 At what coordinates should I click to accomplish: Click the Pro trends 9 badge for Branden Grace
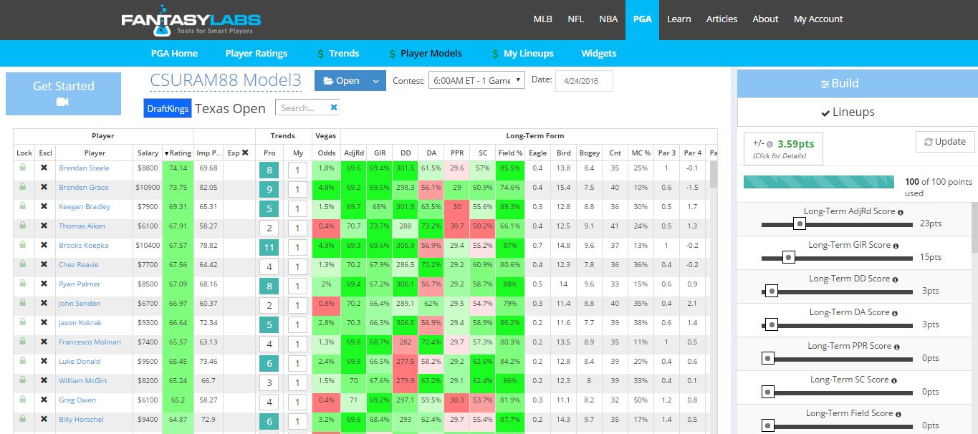268,190
